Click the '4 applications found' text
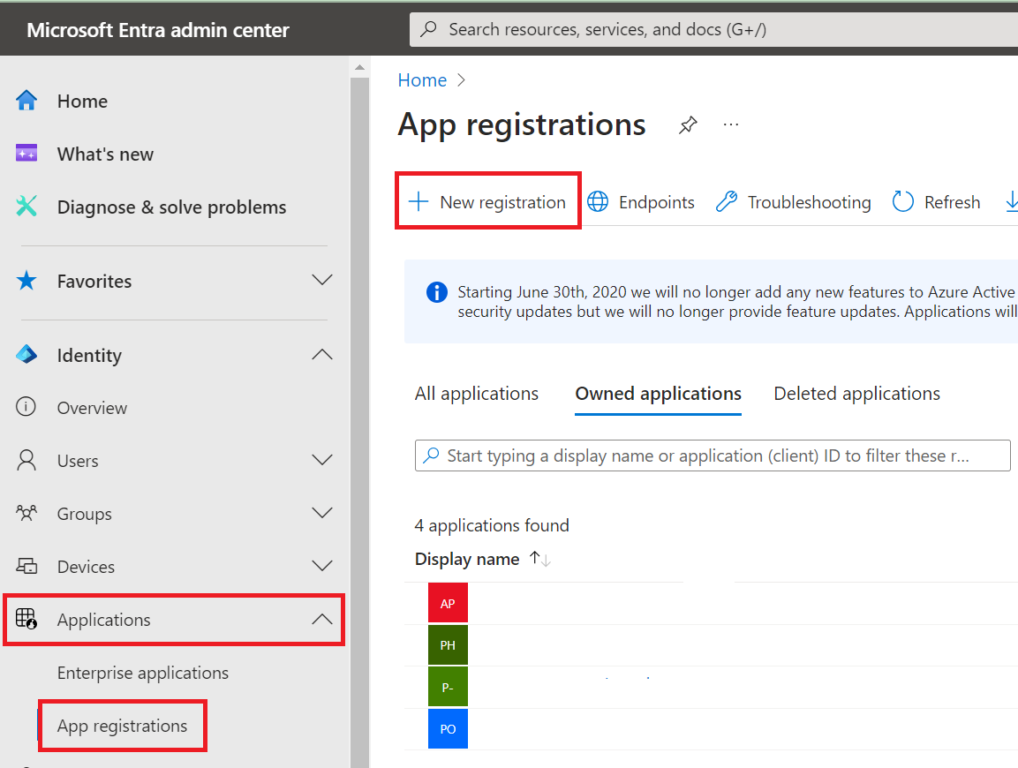The width and height of the screenshot is (1018, 768). (x=492, y=525)
